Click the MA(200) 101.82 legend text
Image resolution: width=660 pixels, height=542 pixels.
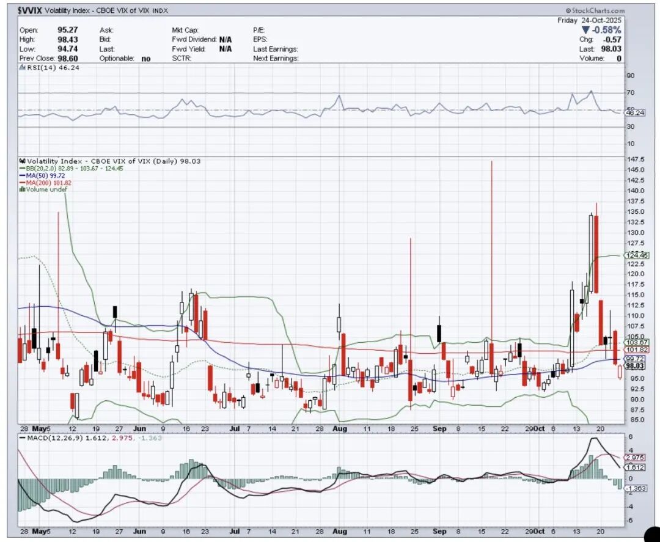tap(48, 183)
